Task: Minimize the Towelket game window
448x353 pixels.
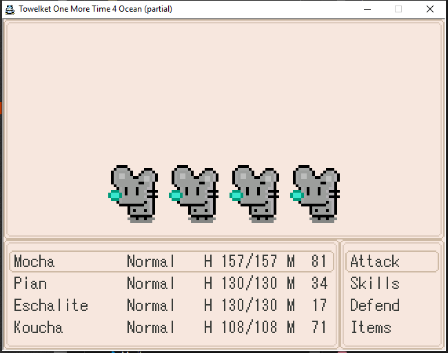Action: point(367,9)
